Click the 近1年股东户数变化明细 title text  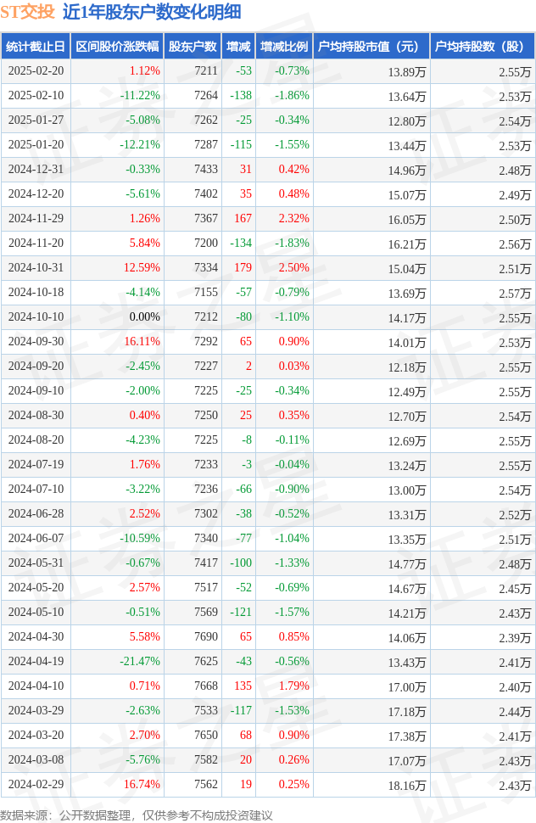(152, 12)
